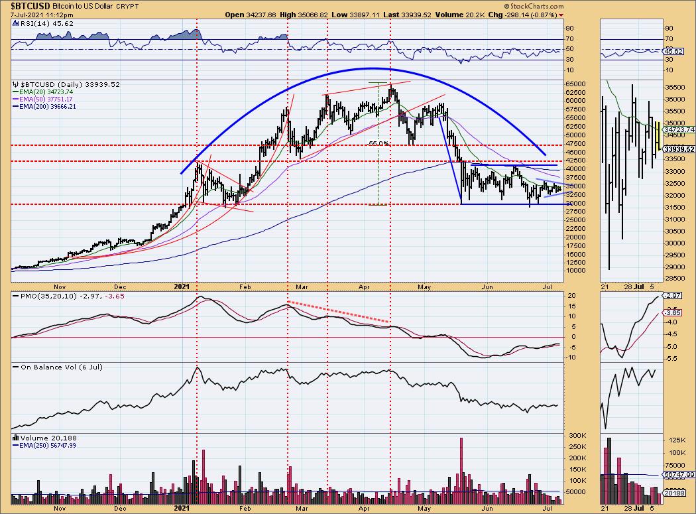Open the StockCharts.com copyright link

tap(534, 6)
